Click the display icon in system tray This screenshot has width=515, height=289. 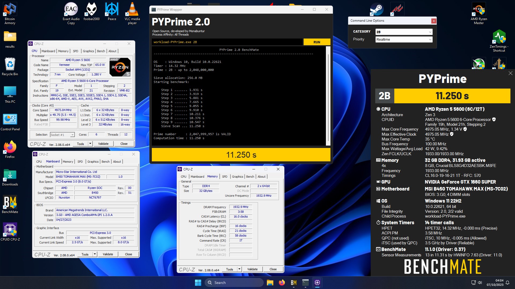point(473,283)
